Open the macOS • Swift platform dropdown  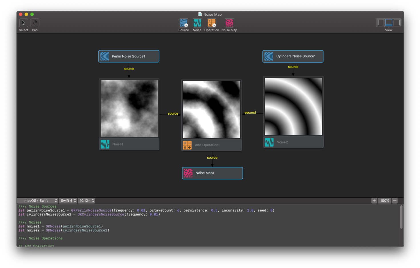pos(38,201)
